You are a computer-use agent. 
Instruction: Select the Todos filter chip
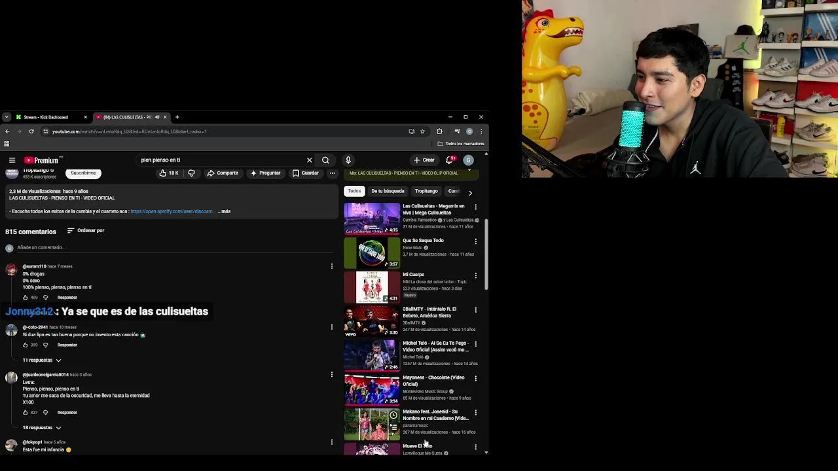(x=354, y=191)
